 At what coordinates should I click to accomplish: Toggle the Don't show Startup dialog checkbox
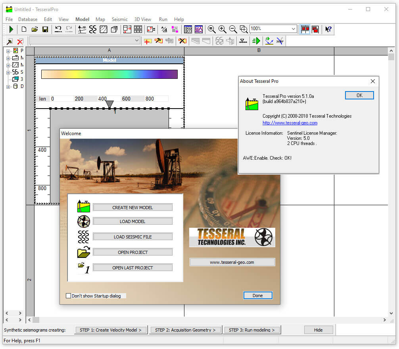pos(68,296)
